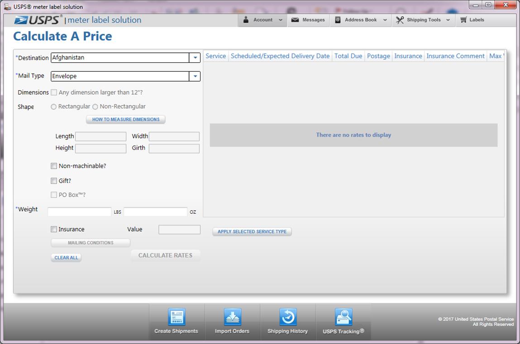The image size is (520, 344).
Task: Click the Destination field showing Afghanistan
Action: point(120,57)
